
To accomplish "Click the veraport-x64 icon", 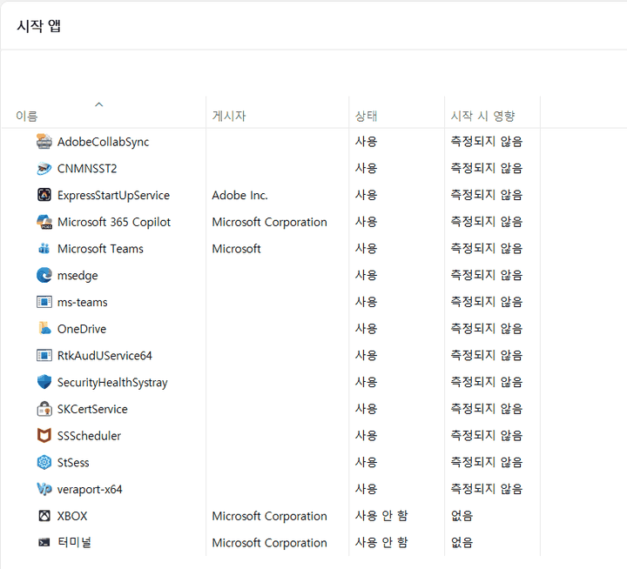I will (x=44, y=489).
